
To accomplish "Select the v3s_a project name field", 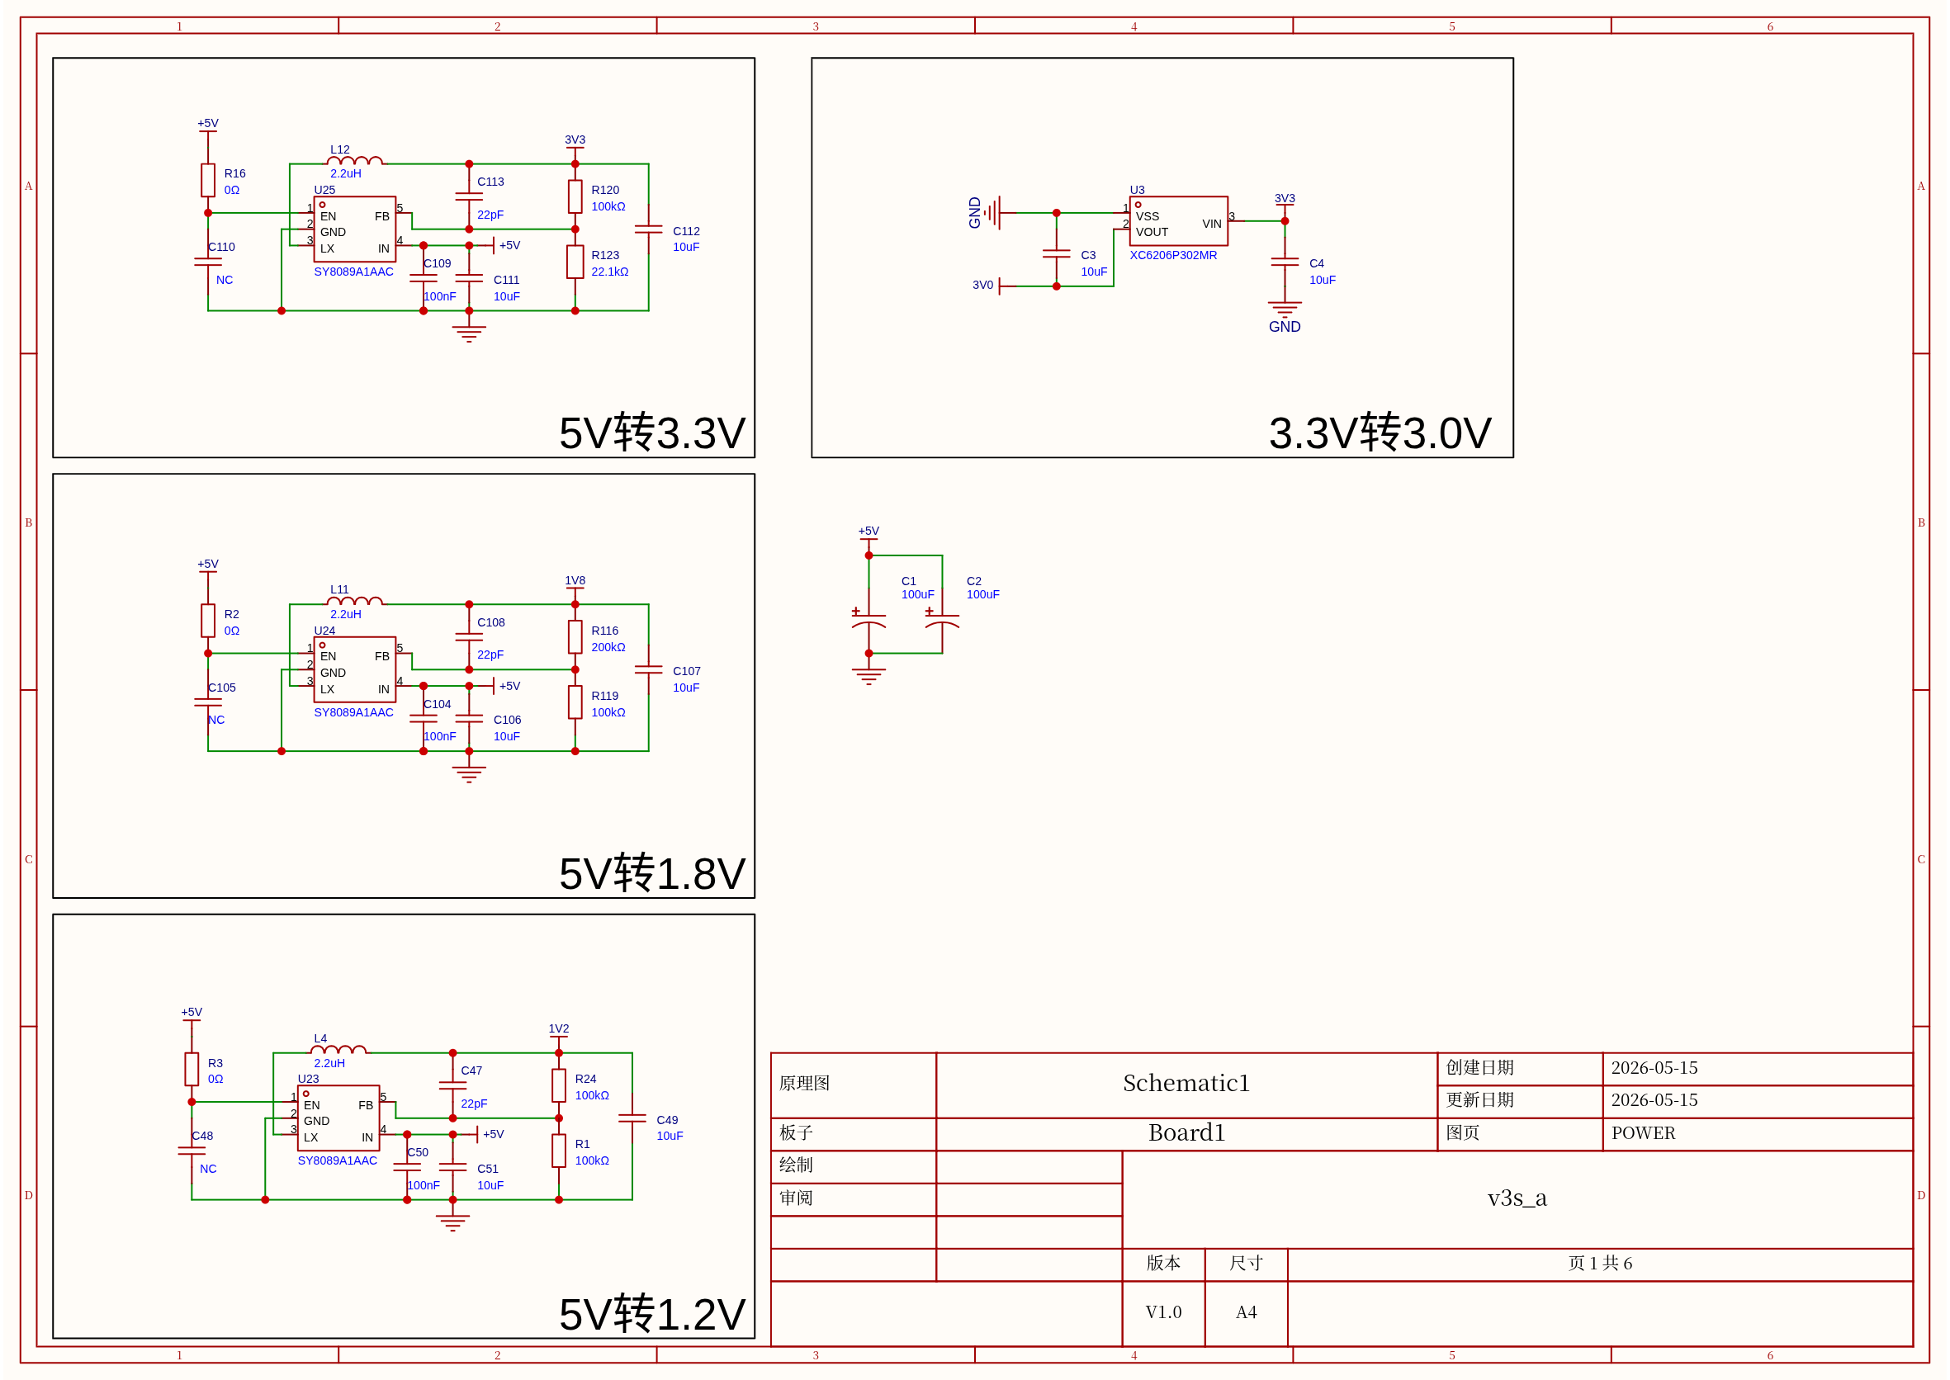I will click(x=1517, y=1199).
